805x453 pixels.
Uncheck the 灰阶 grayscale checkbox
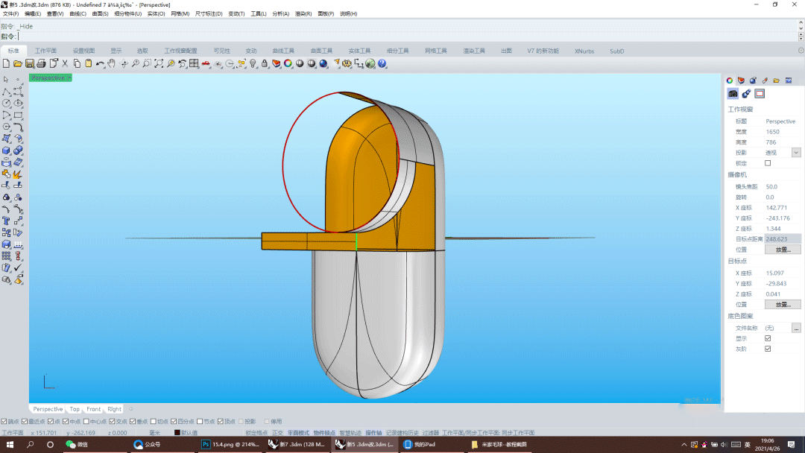click(x=768, y=349)
